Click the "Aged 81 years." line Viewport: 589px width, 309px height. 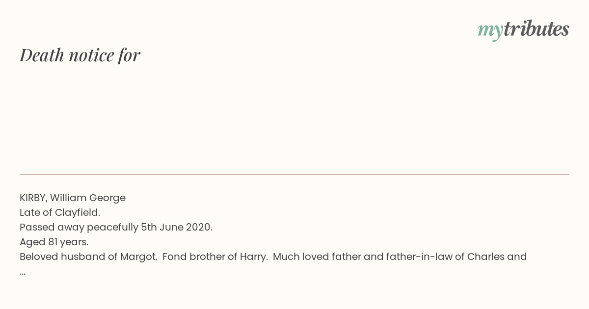tap(54, 242)
